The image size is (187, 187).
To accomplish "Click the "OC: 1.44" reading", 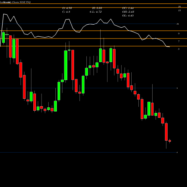I will point(128,8).
